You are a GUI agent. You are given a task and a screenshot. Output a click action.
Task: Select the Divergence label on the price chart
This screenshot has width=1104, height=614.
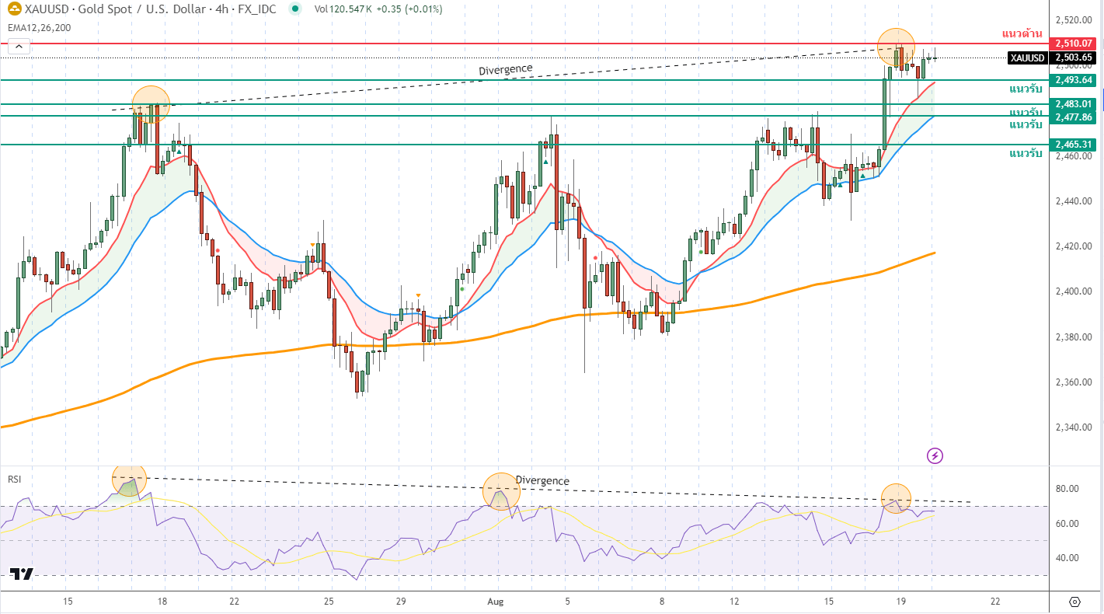tap(506, 69)
